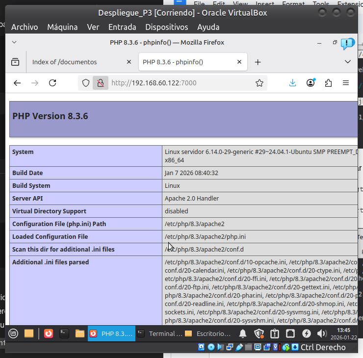Click the tracking protection shield icon
This screenshot has width=363, height=358.
click(x=86, y=83)
